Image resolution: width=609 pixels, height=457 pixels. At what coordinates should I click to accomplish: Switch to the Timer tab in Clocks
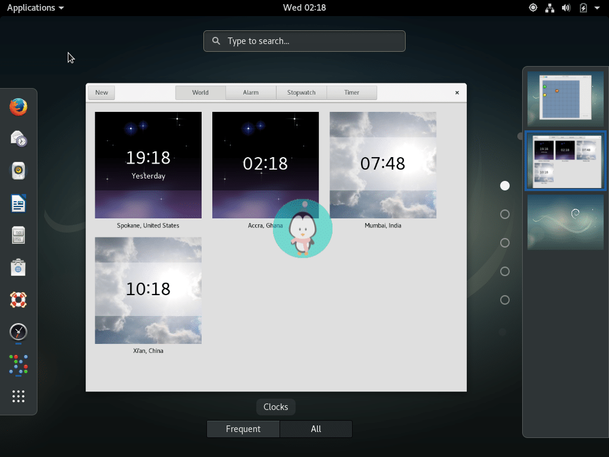[x=351, y=92]
